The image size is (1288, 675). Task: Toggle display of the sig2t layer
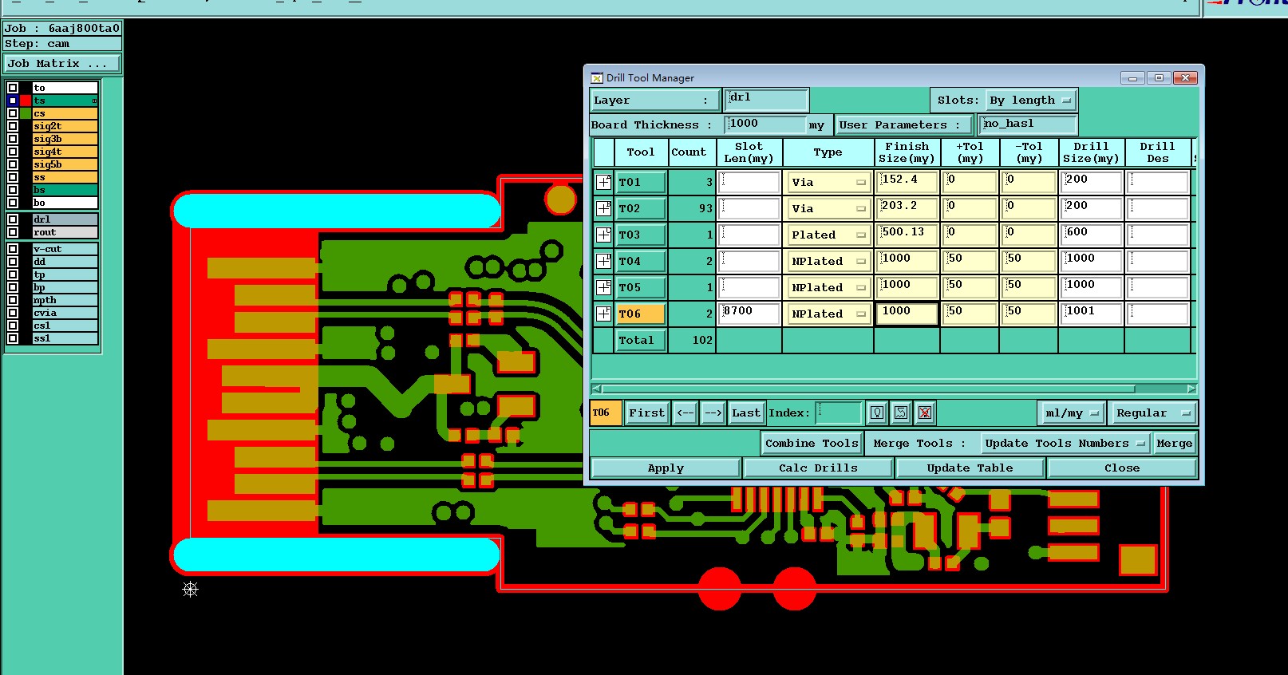tap(13, 126)
